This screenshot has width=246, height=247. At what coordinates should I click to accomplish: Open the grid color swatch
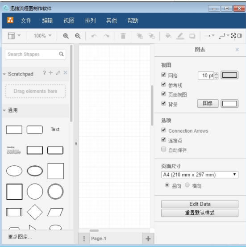pyautogui.click(x=229, y=75)
